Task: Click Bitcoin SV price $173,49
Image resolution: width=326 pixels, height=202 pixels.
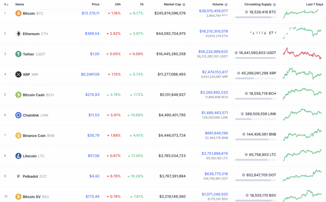Action: coord(93,196)
